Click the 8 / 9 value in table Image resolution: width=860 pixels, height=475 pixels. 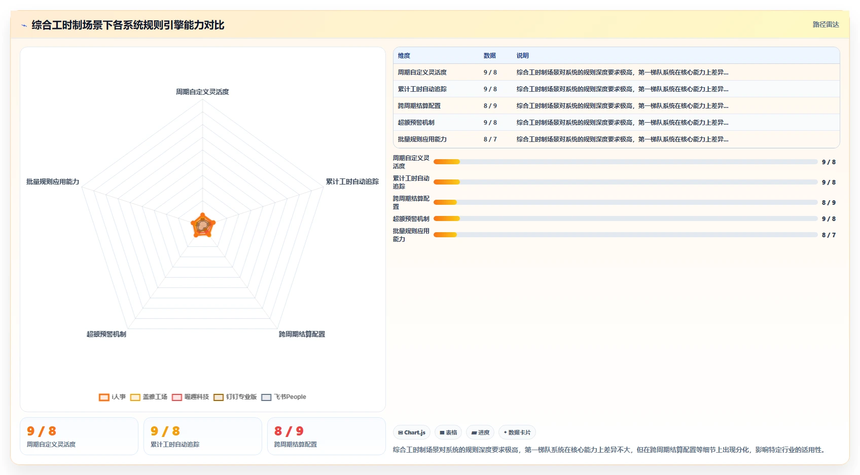[x=490, y=106]
